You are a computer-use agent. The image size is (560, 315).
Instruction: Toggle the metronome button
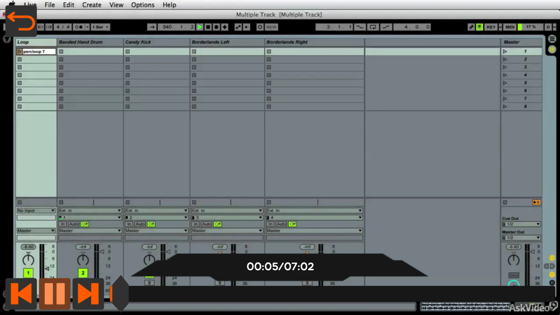pos(79,27)
